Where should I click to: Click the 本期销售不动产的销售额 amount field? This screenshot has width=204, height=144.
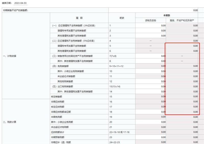click(x=153, y=10)
